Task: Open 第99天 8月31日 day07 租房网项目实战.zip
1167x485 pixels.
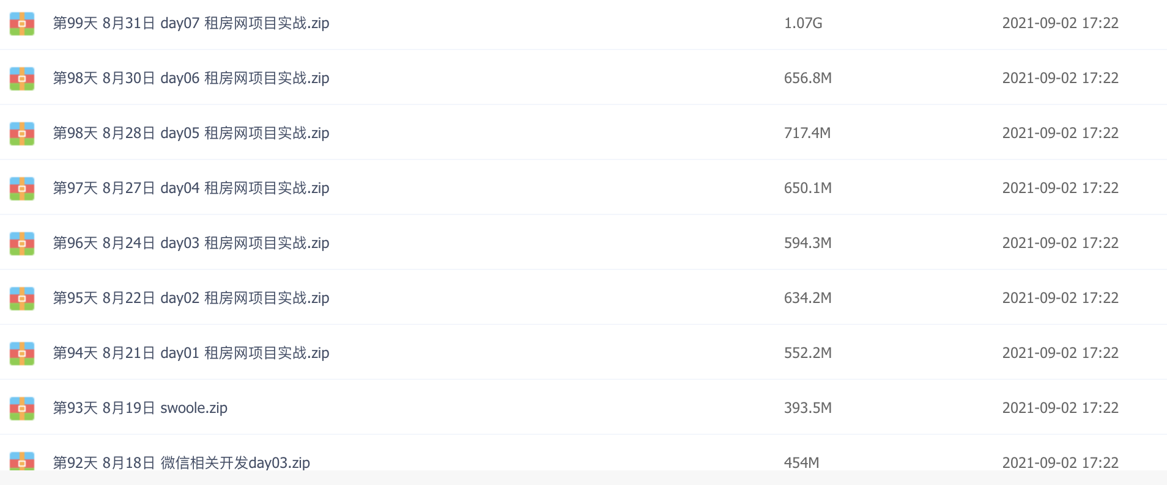Action: pos(191,23)
